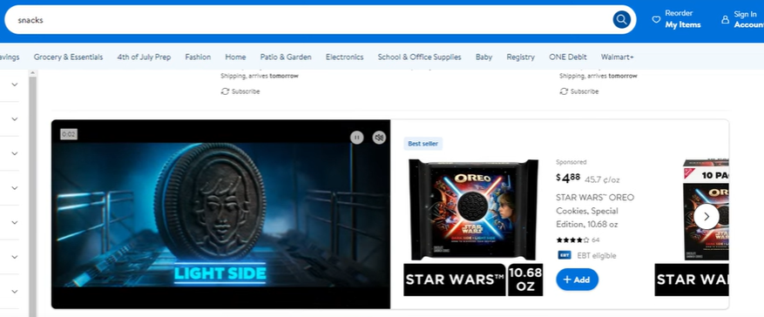Click the right Subscribe link
This screenshot has width=764, height=317.
pos(585,91)
